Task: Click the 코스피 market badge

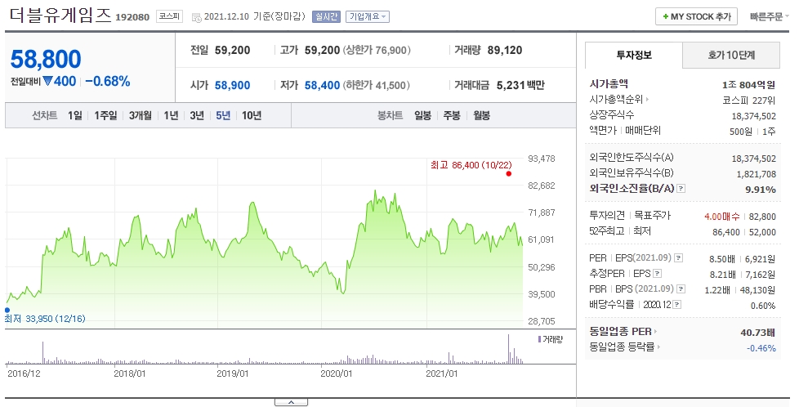Action: pyautogui.click(x=169, y=16)
